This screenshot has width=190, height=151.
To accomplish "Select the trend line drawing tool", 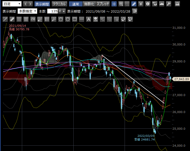I will tap(5, 19).
